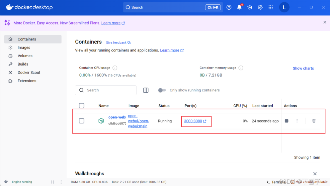Open the 3000:8080 port link
This screenshot has width=330, height=187.
click(193, 121)
